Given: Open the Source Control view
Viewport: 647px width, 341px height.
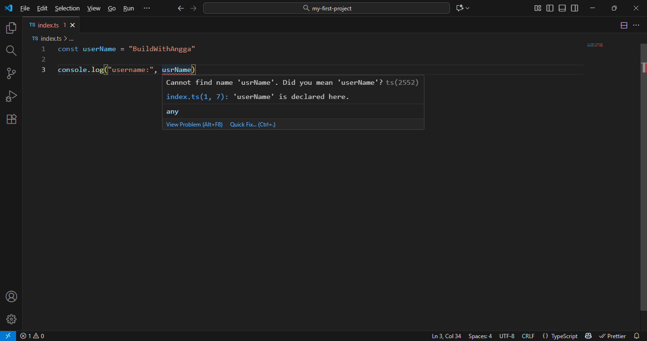Looking at the screenshot, I should pyautogui.click(x=11, y=73).
